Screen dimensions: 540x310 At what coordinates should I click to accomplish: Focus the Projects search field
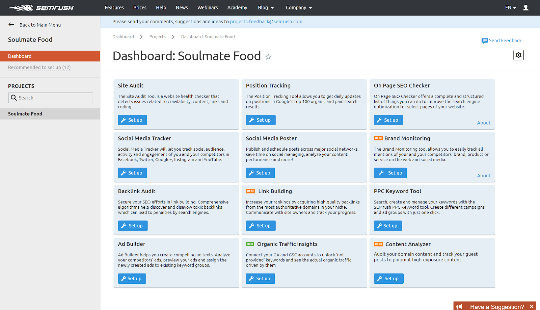(51, 98)
